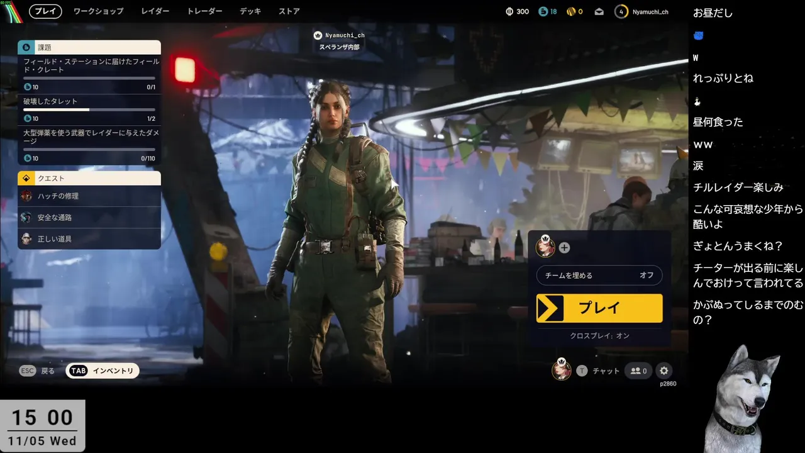Select the フィールド・クレート challenge entry
Screen dimensions: 805x453
coord(89,74)
